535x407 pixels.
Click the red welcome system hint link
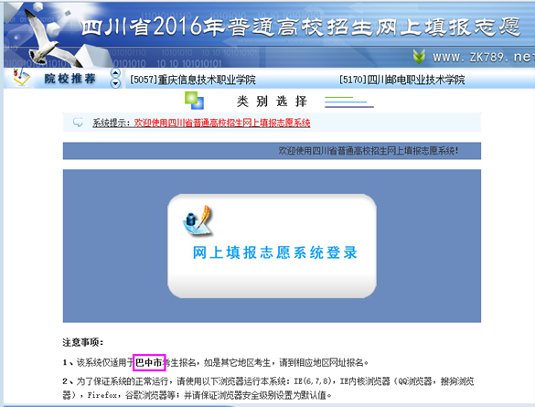pyautogui.click(x=222, y=123)
